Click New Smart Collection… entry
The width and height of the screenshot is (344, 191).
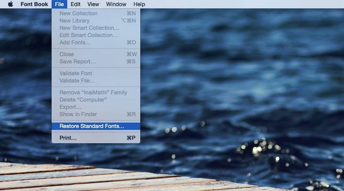96,28
